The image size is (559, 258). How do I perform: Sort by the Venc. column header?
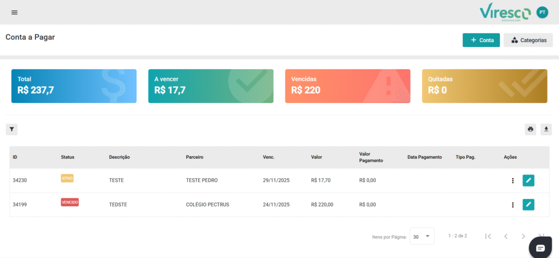pos(269,157)
